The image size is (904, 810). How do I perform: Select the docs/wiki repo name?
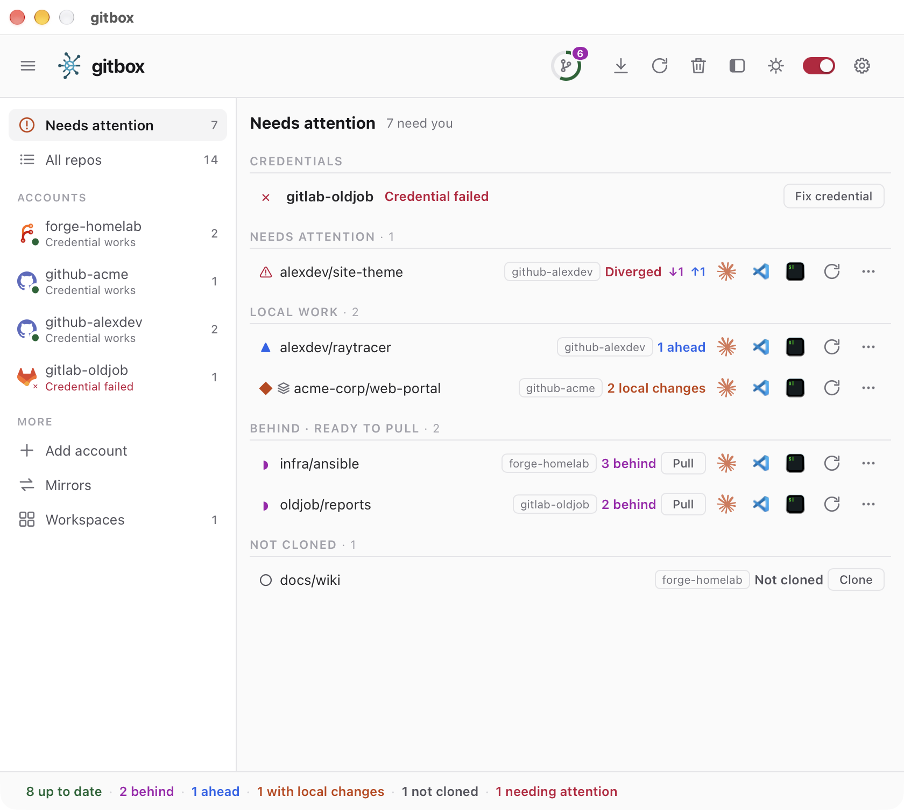coord(310,580)
